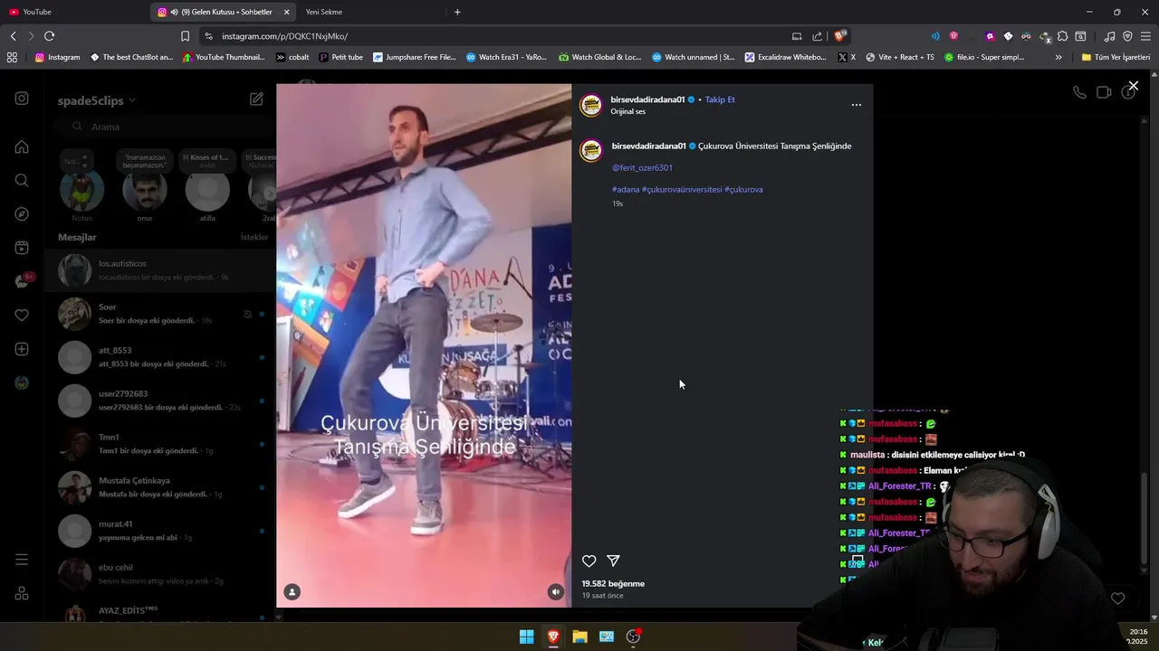Close the Gelen Kutusu tab
Image resolution: width=1159 pixels, height=651 pixels.
coord(287,12)
